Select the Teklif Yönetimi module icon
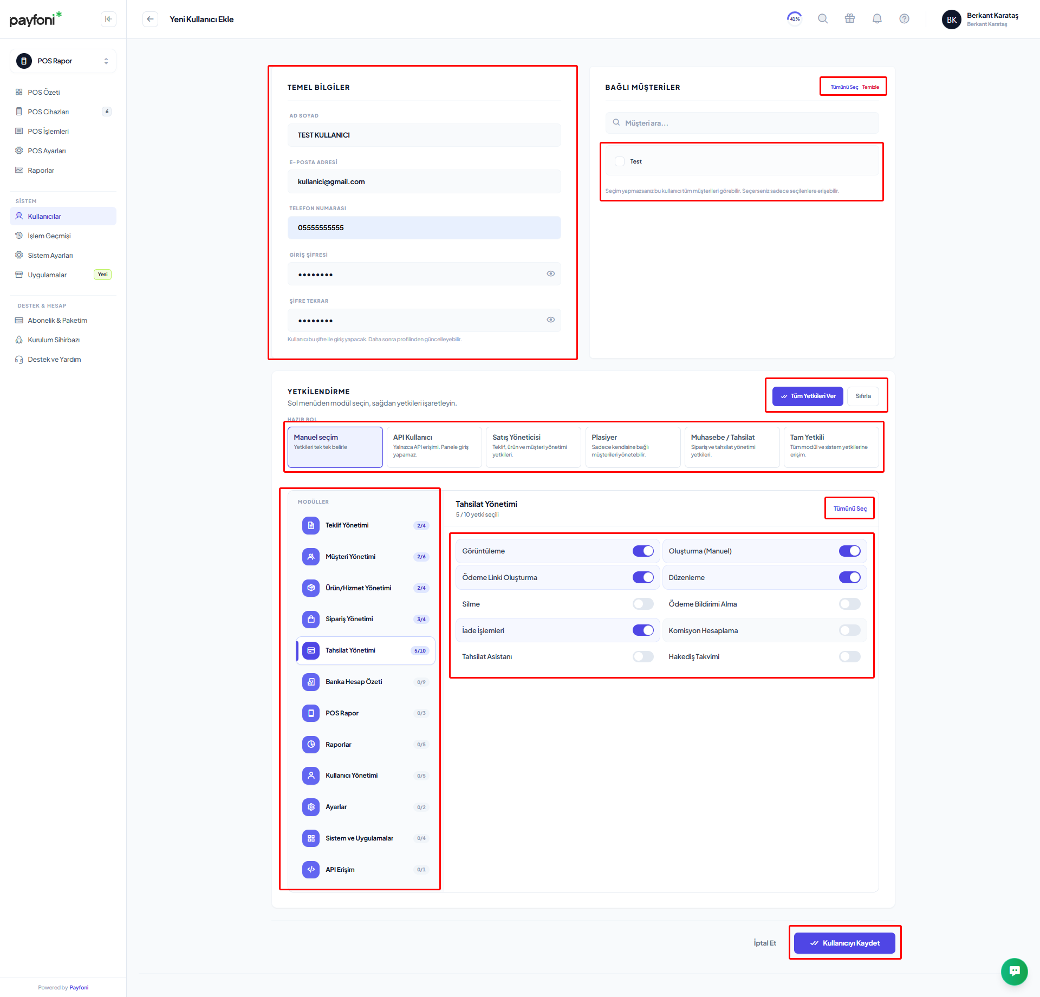 click(x=311, y=525)
